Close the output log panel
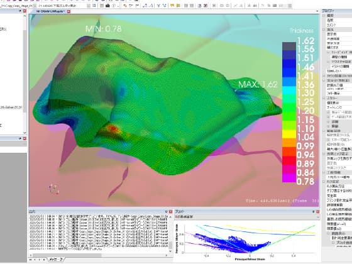 click(170, 211)
